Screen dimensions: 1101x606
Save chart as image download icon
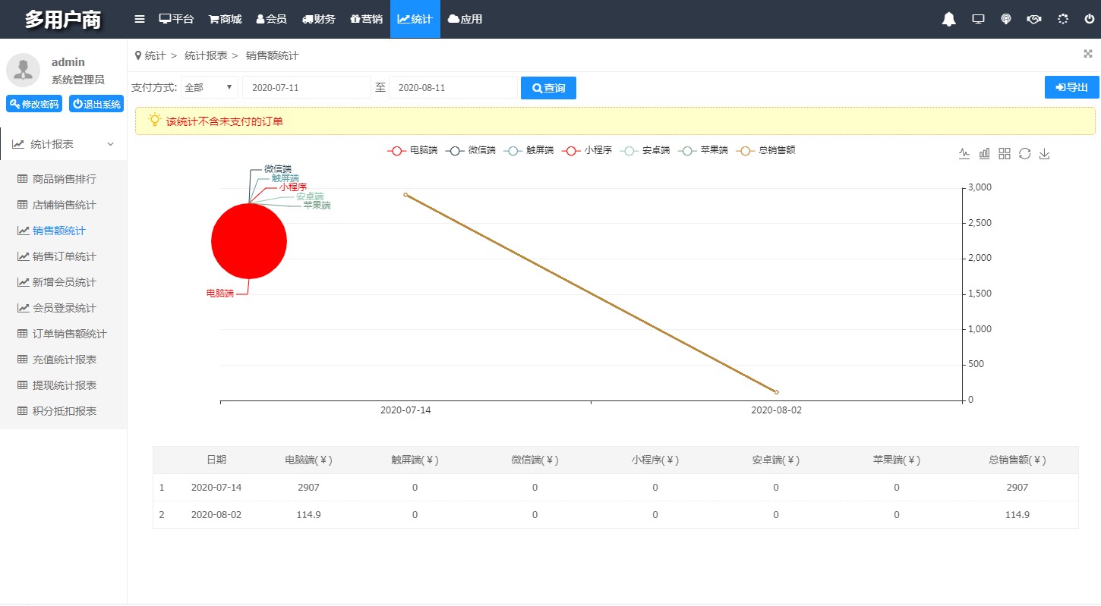(1044, 153)
